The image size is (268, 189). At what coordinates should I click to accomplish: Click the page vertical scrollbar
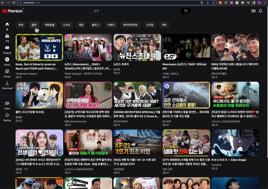[x=267, y=82]
